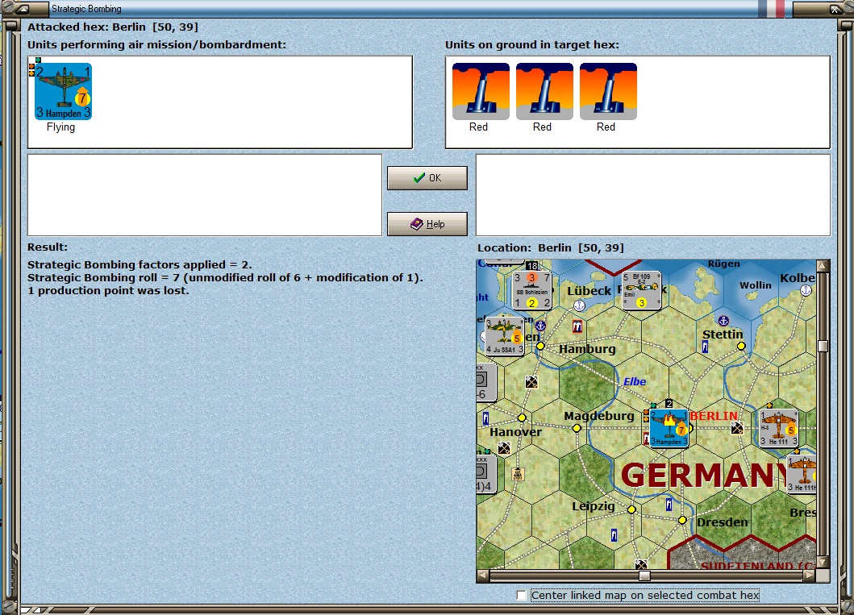Click the Bf 109 Emil fighter counter on map
This screenshot has width=854, height=615.
click(x=642, y=291)
